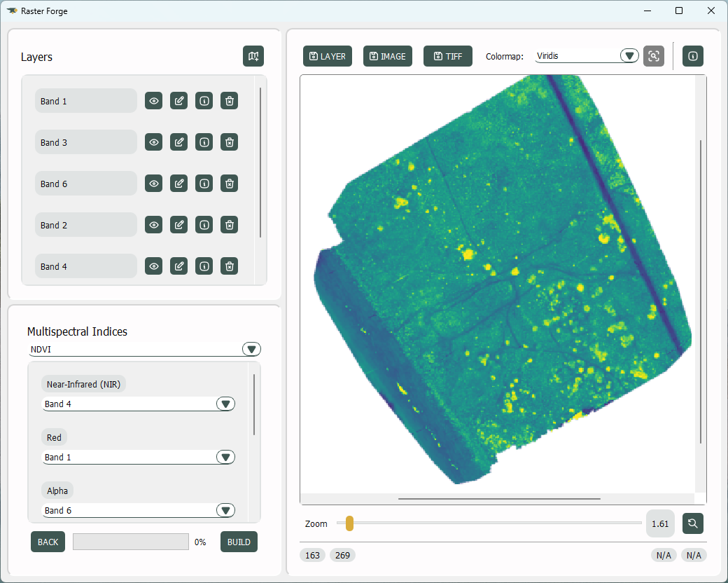The width and height of the screenshot is (728, 583).
Task: Click the region focus icon beside Colormap
Action: pos(653,56)
